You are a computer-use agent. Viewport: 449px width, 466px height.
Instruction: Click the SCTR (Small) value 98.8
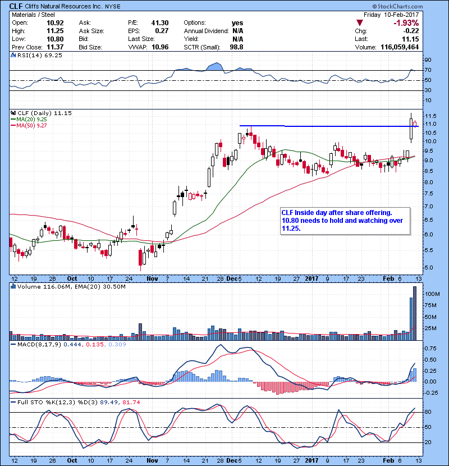(x=236, y=47)
